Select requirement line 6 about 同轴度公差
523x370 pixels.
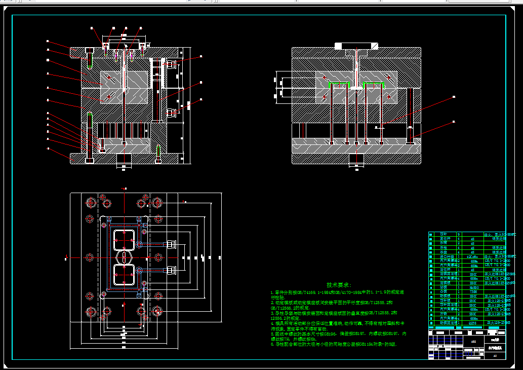[x=334, y=344]
